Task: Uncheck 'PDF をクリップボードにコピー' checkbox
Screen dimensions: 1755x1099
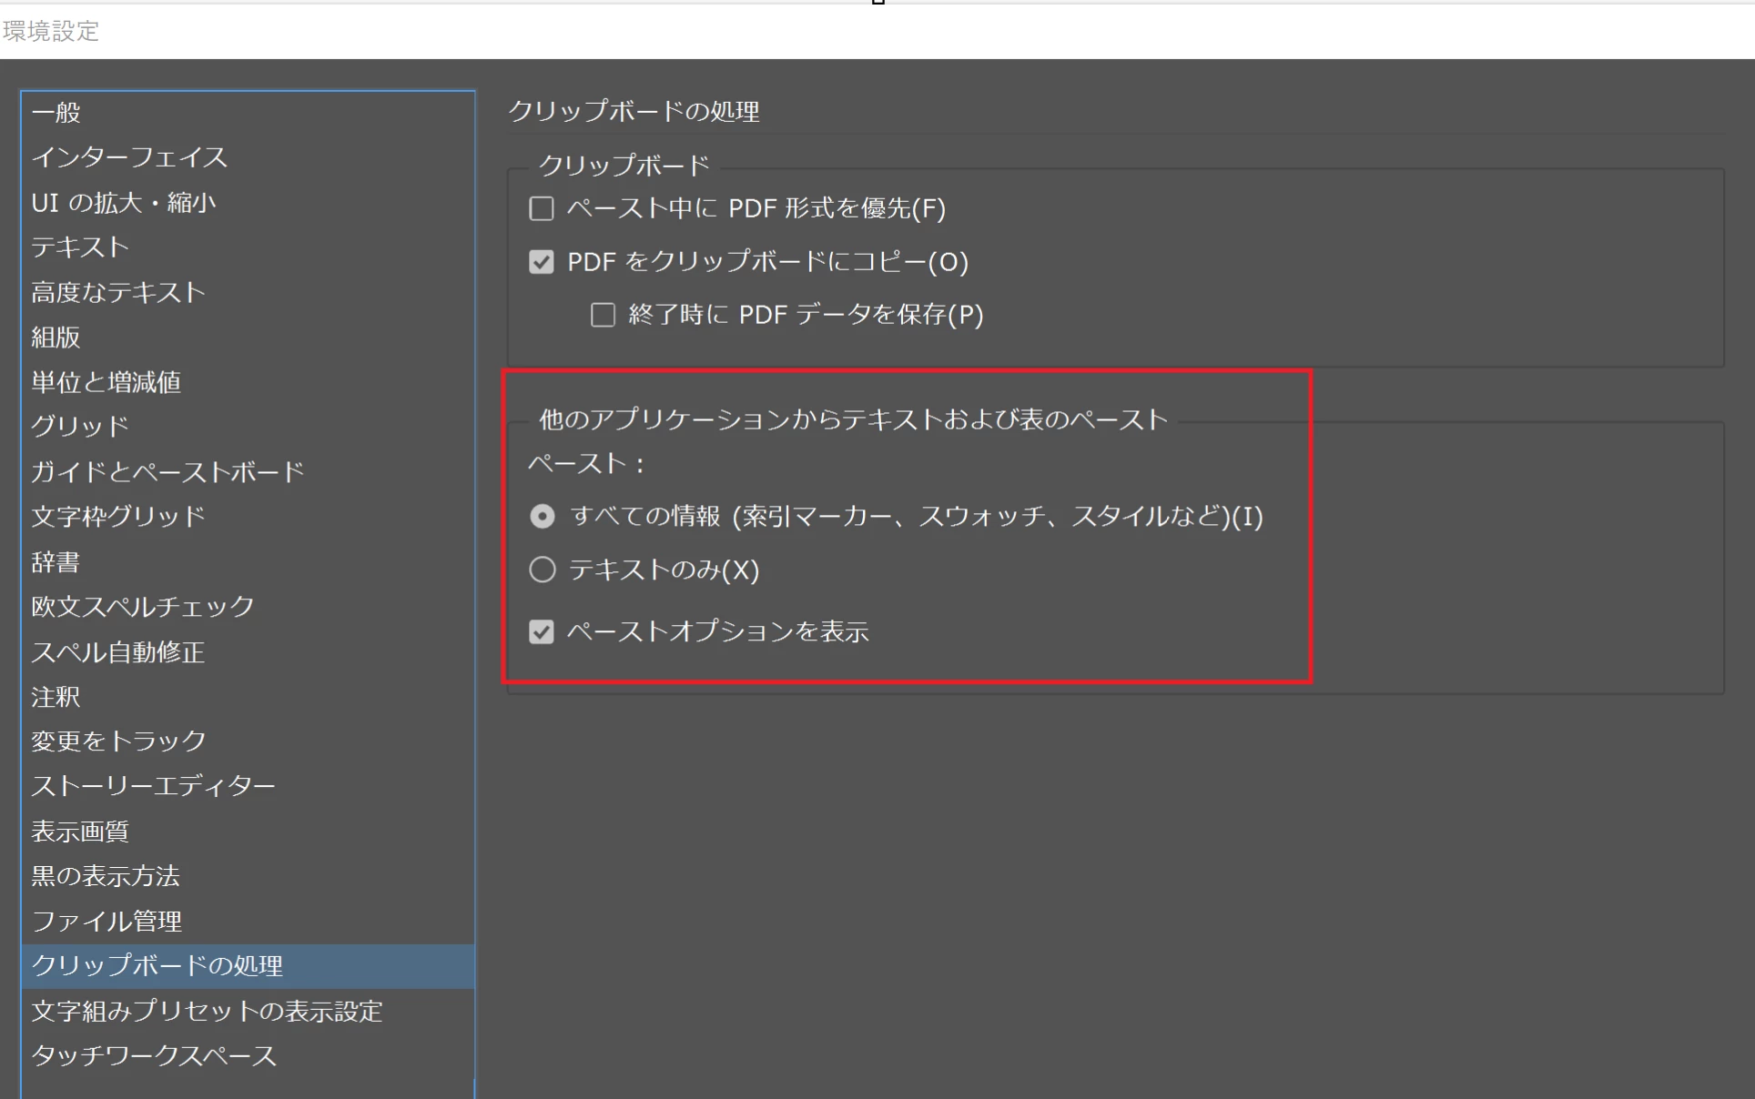Action: pos(542,263)
